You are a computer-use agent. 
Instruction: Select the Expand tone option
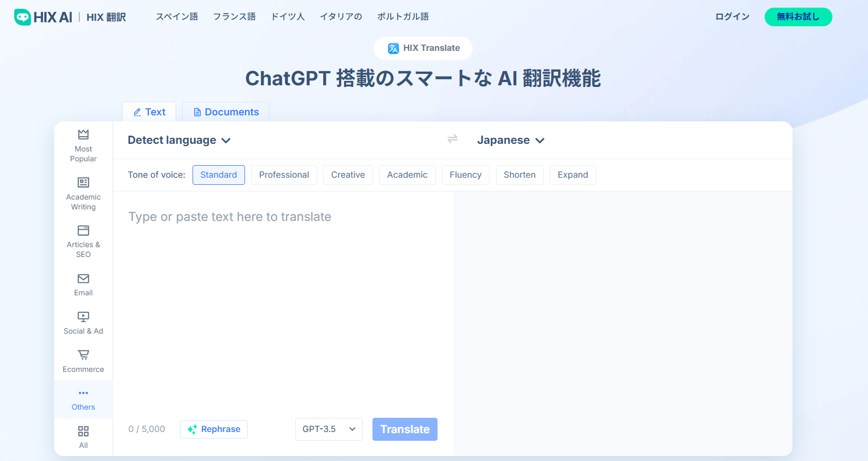(573, 175)
